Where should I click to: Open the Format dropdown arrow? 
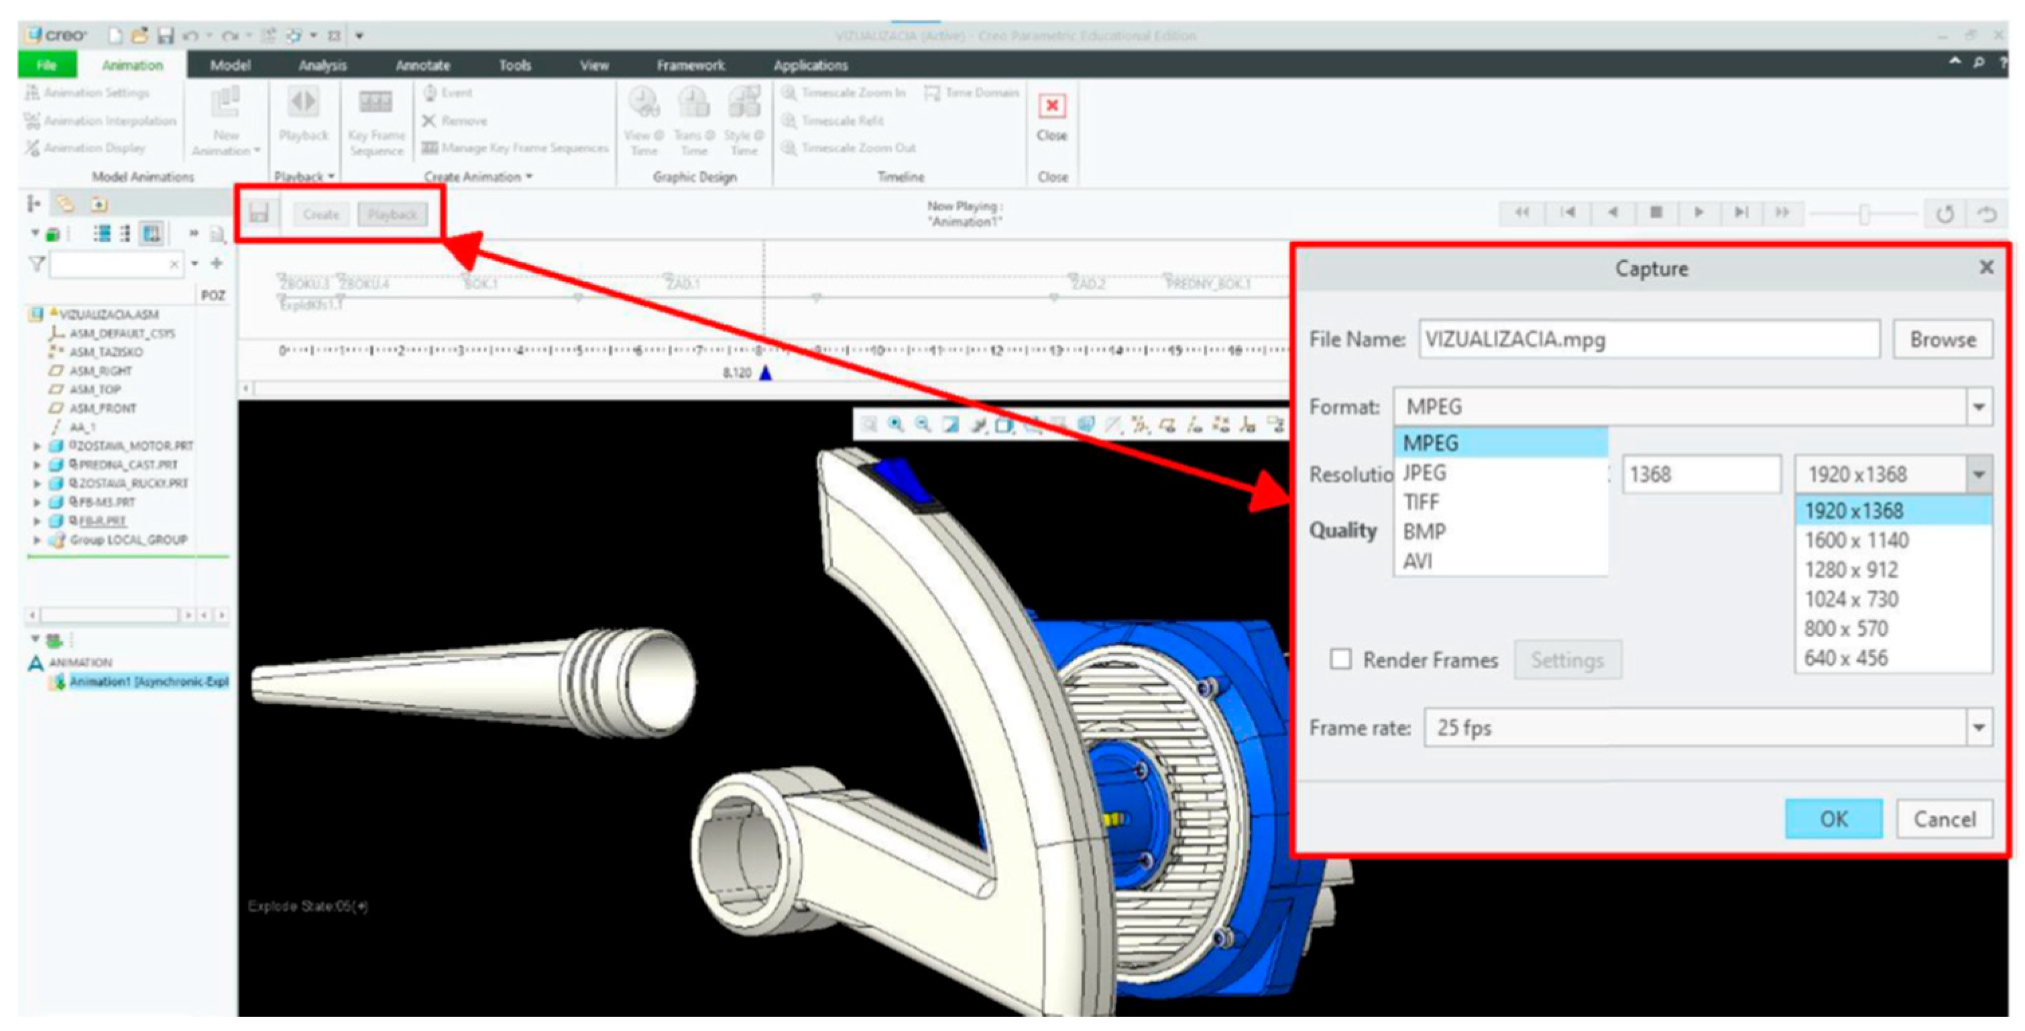[x=1978, y=407]
